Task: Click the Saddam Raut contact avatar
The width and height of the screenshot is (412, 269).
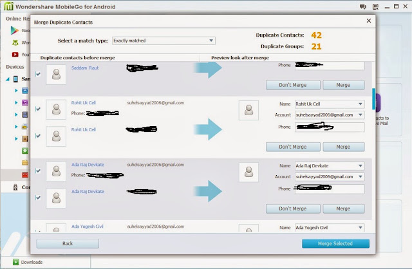Action: [56, 75]
